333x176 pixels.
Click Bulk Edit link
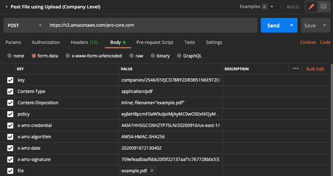(315, 69)
